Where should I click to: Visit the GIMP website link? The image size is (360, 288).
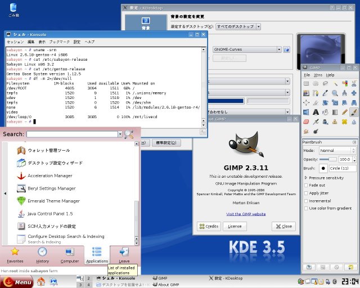[x=246, y=214]
